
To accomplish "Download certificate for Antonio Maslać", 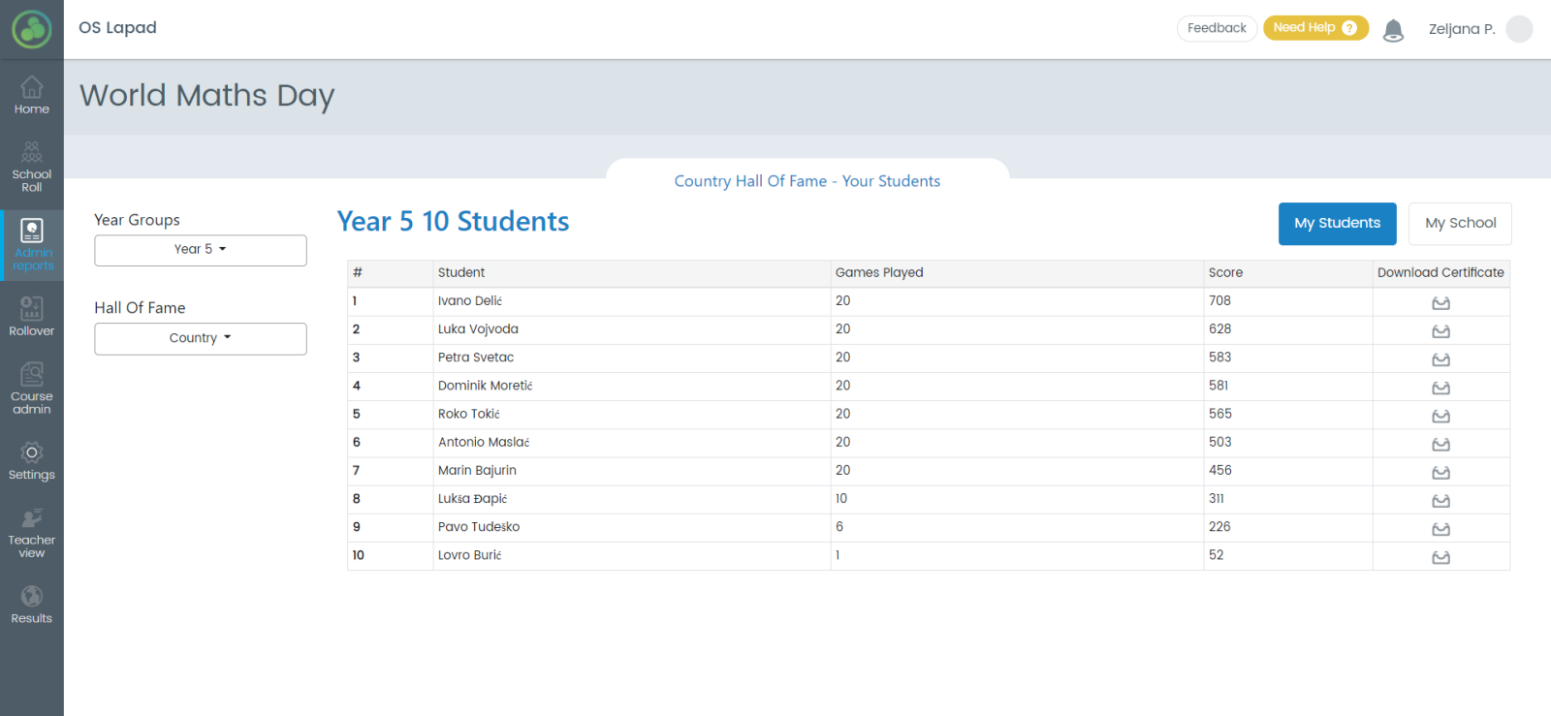I will click(1440, 444).
